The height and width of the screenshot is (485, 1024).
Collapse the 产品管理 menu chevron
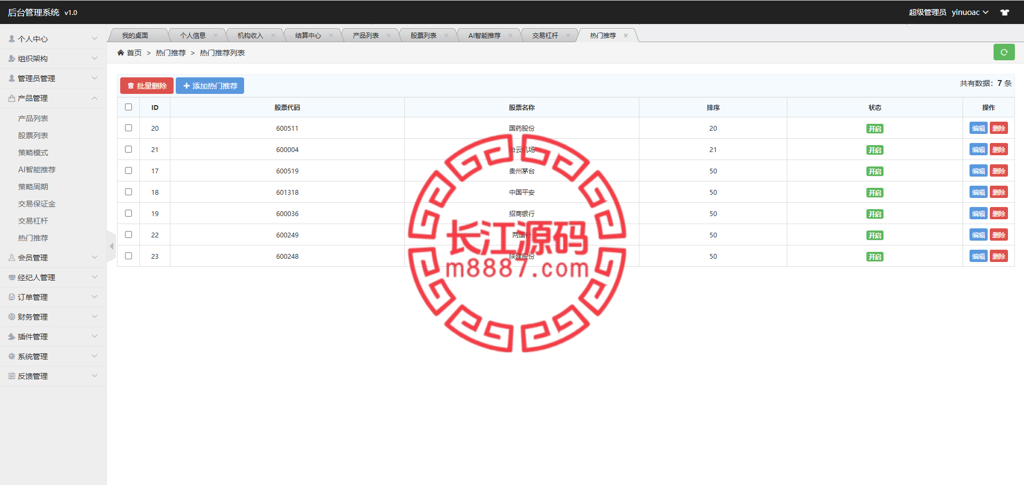point(95,98)
